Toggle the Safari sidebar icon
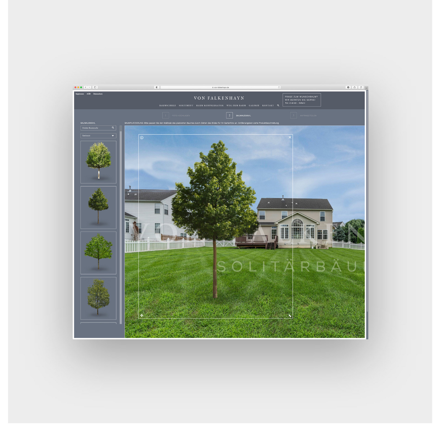 click(x=95, y=87)
